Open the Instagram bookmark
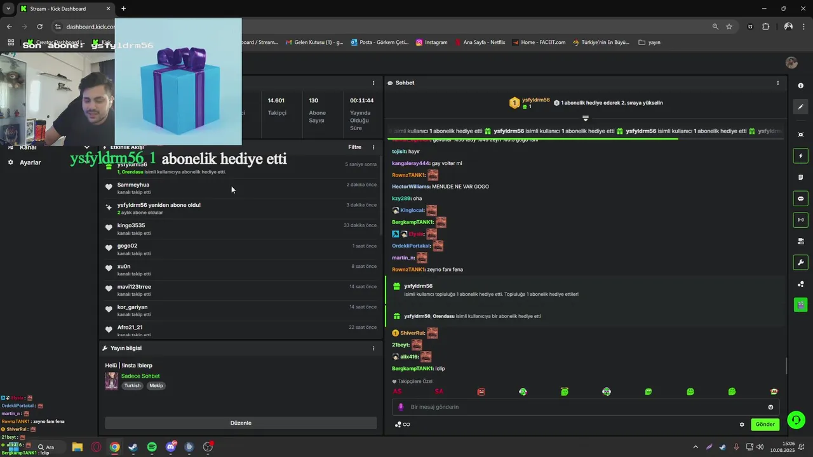813x457 pixels. pos(432,43)
